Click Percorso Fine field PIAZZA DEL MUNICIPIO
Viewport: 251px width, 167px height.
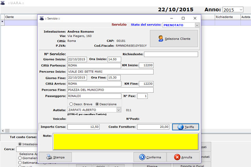coord(111,90)
